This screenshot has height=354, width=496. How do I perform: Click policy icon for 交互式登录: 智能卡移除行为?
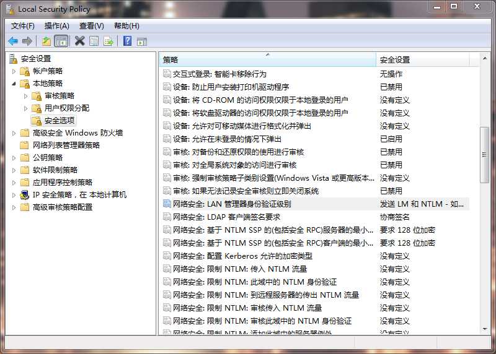(x=167, y=74)
